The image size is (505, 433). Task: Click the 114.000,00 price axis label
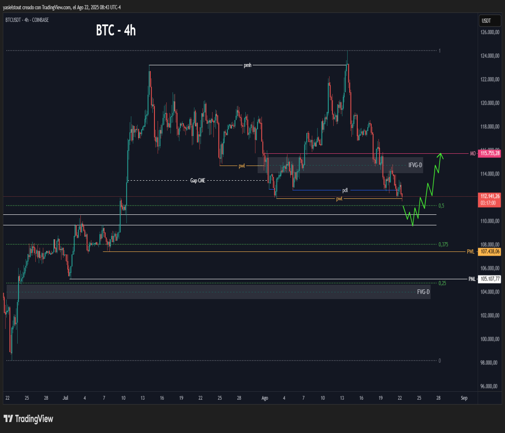[490, 174]
